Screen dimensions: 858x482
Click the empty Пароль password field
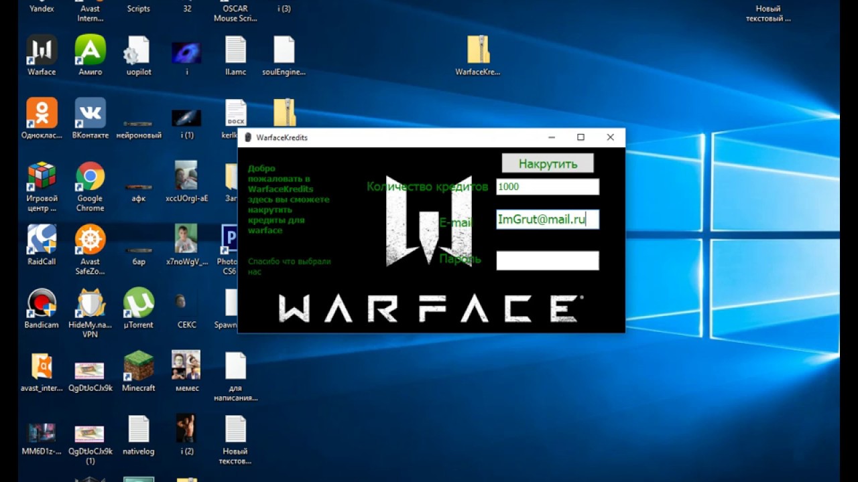pyautogui.click(x=548, y=260)
